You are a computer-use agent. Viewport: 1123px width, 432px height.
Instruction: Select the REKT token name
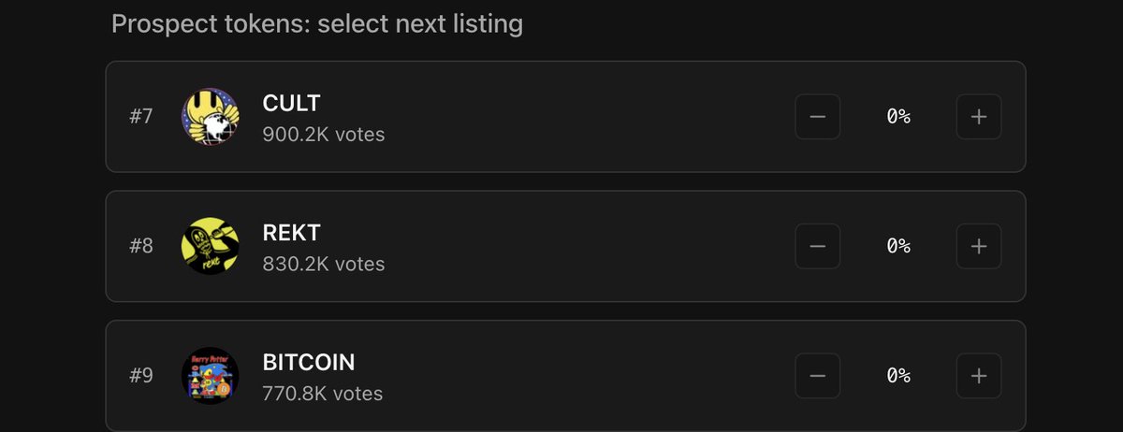(293, 233)
